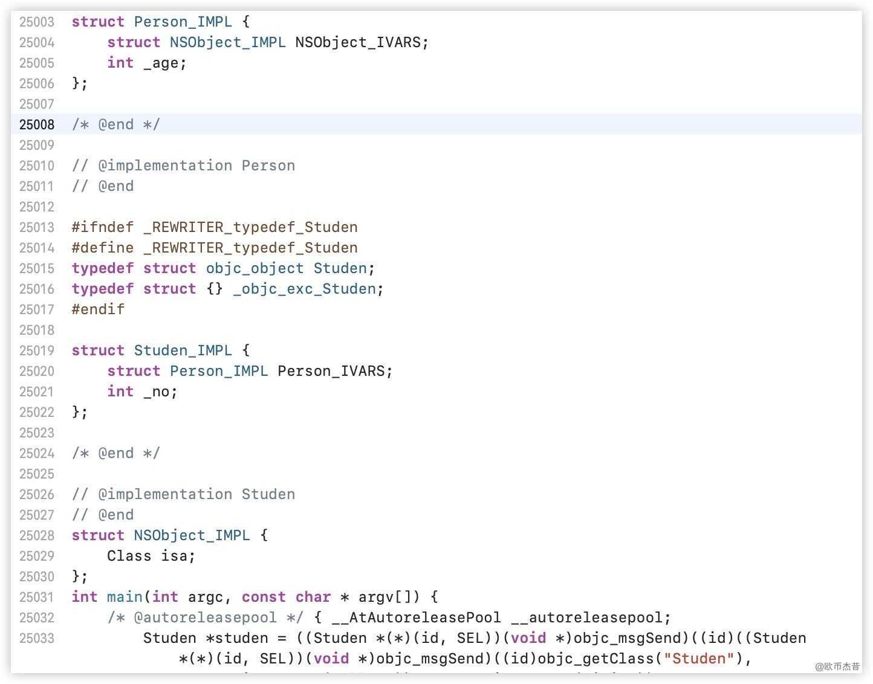
Task: Click the 'main' function name
Action: click(125, 597)
